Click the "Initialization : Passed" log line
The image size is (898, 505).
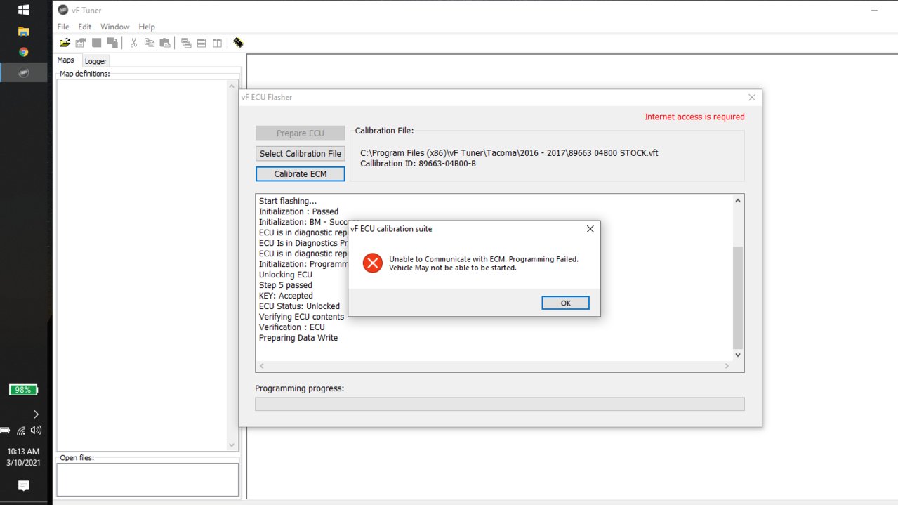(x=298, y=211)
